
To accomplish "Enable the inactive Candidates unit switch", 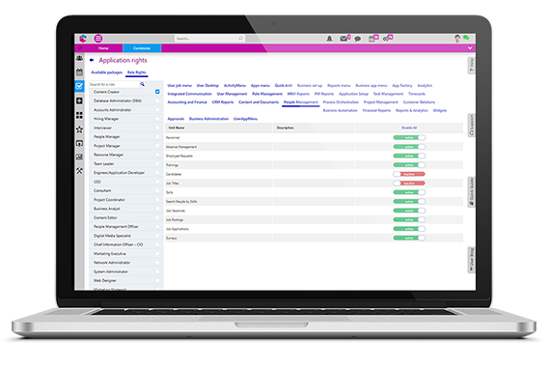I will (409, 174).
